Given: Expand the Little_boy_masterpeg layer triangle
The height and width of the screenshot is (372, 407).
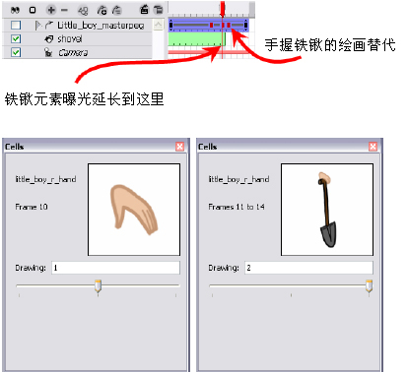Looking at the screenshot, I should (x=38, y=25).
